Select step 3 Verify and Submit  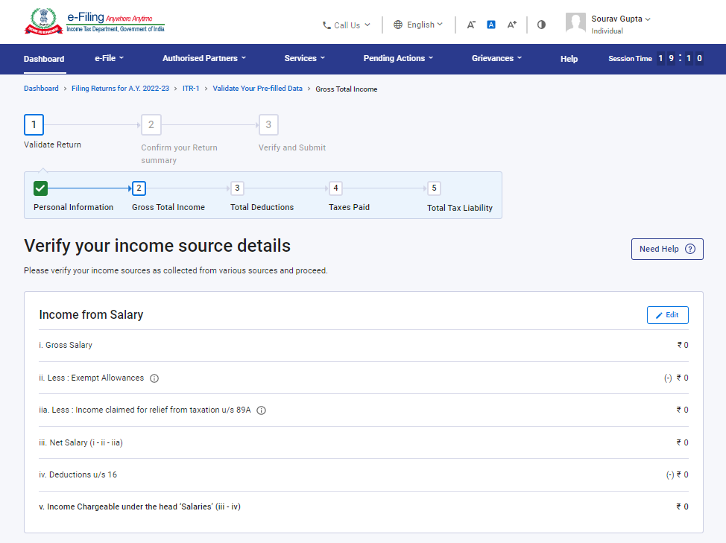click(x=268, y=125)
